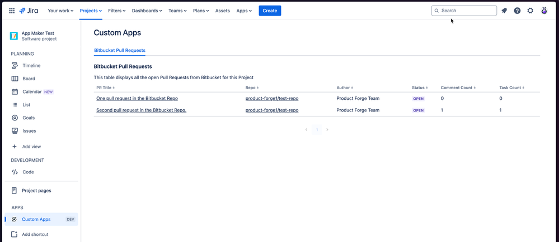Screen dimensions: 559x242
Task: Click the Board icon in sidebar
Action: tap(15, 79)
